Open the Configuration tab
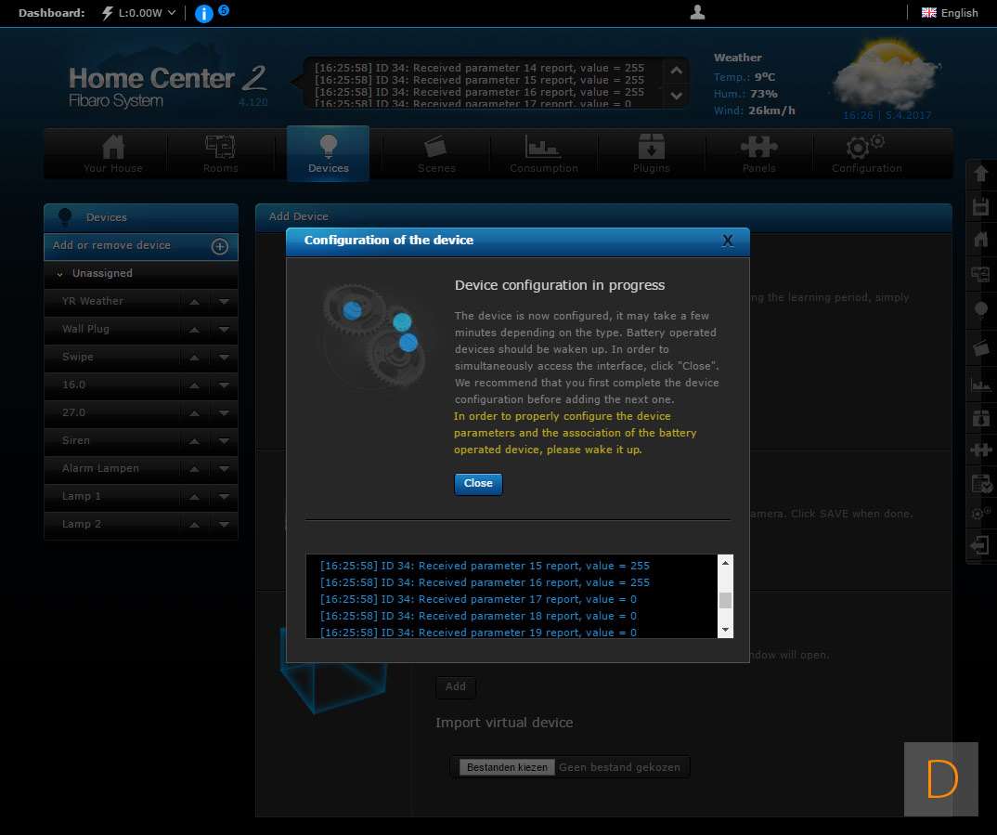Image resolution: width=997 pixels, height=835 pixels. click(867, 153)
